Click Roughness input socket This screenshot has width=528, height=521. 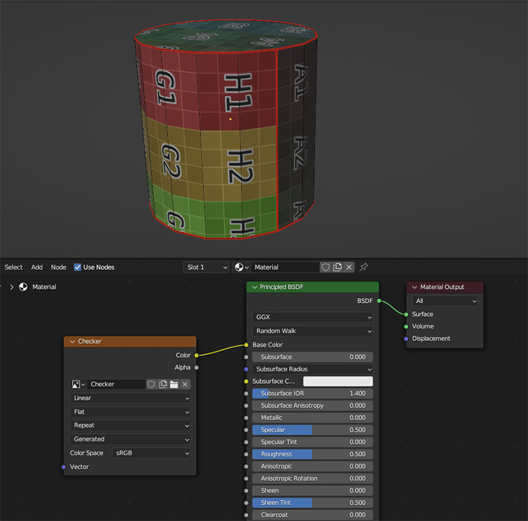pyautogui.click(x=246, y=454)
